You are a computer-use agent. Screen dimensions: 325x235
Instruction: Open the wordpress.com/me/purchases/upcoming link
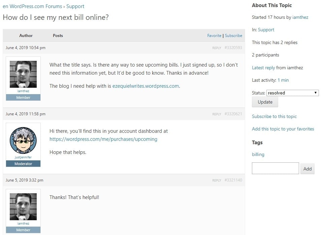103,139
